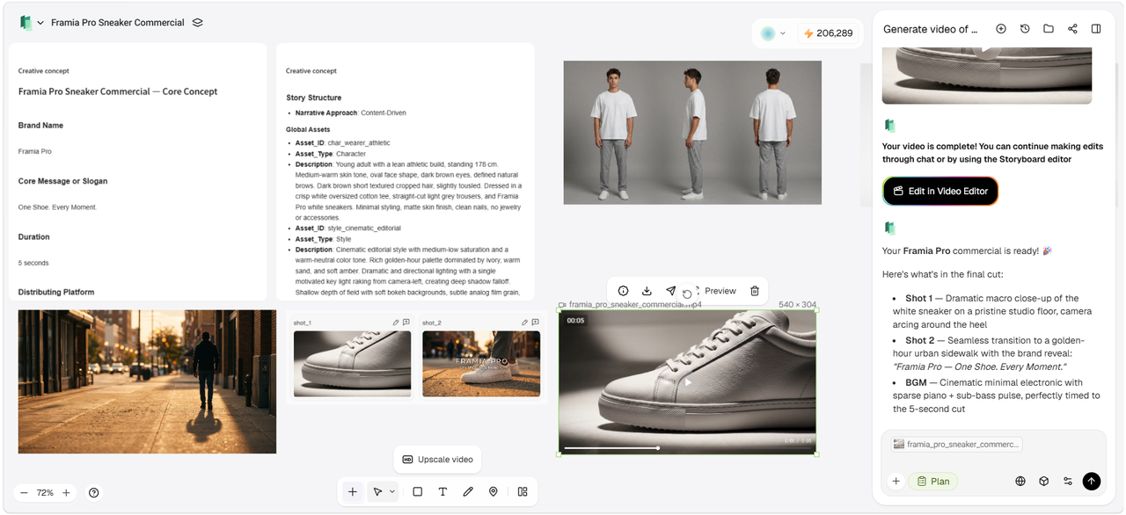Click the Distributing Platform label
The width and height of the screenshot is (1126, 515).
tap(56, 292)
